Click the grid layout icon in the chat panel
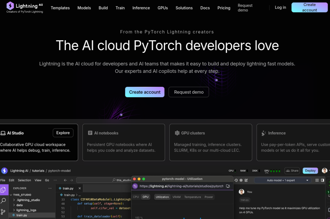This screenshot has height=219, width=330. pyautogui.click(x=317, y=180)
